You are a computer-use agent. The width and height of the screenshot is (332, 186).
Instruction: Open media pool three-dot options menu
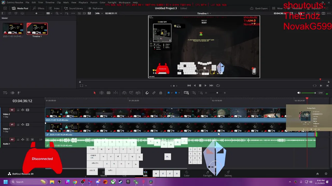point(73,13)
